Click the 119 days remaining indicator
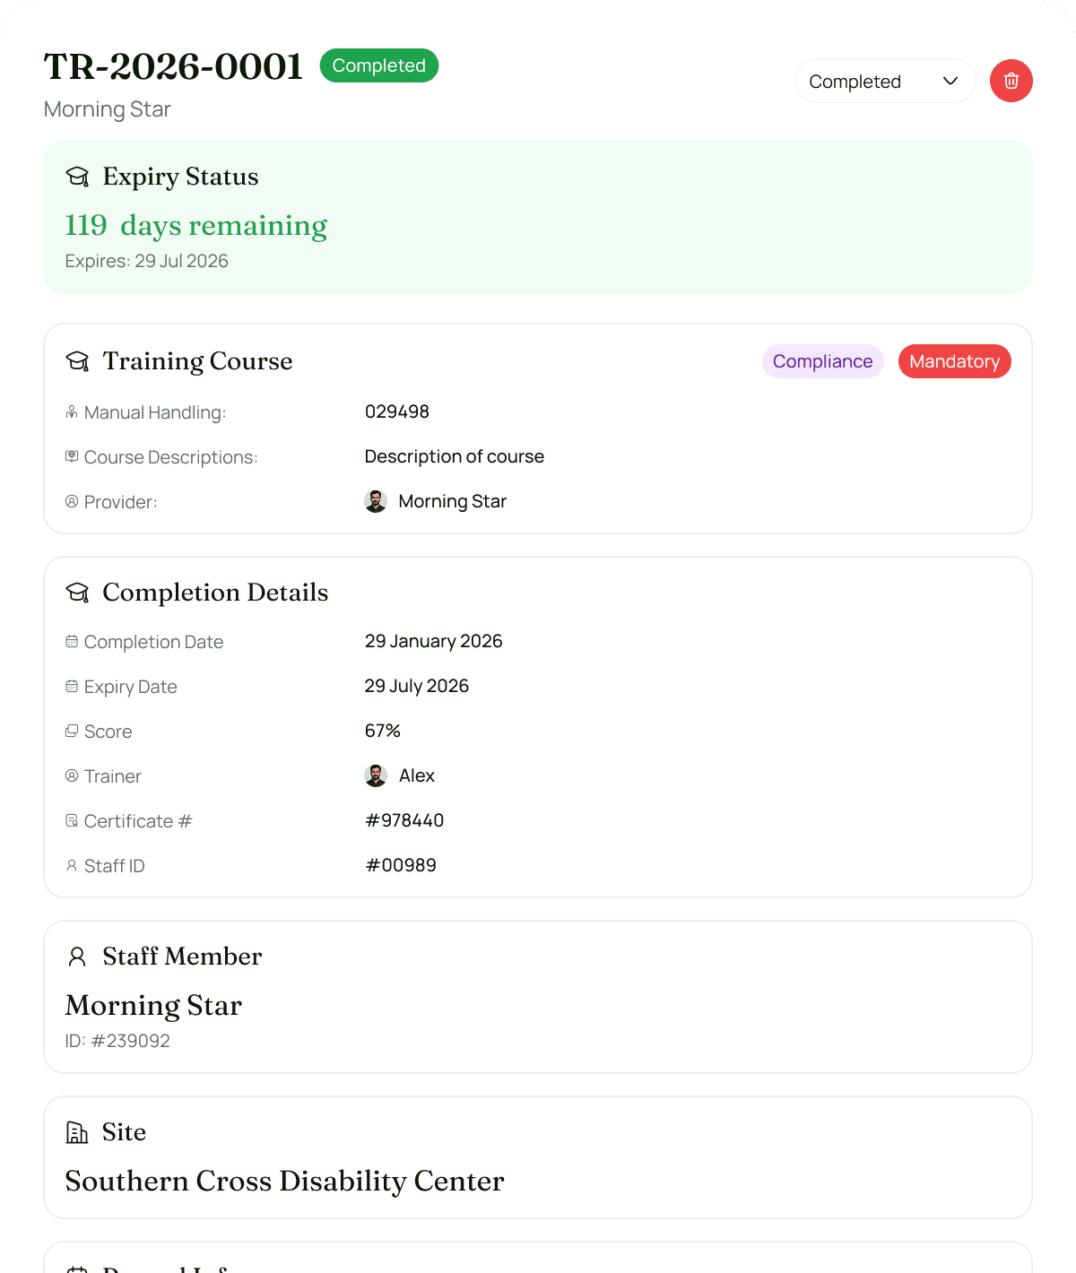Image resolution: width=1076 pixels, height=1273 pixels. point(195,226)
